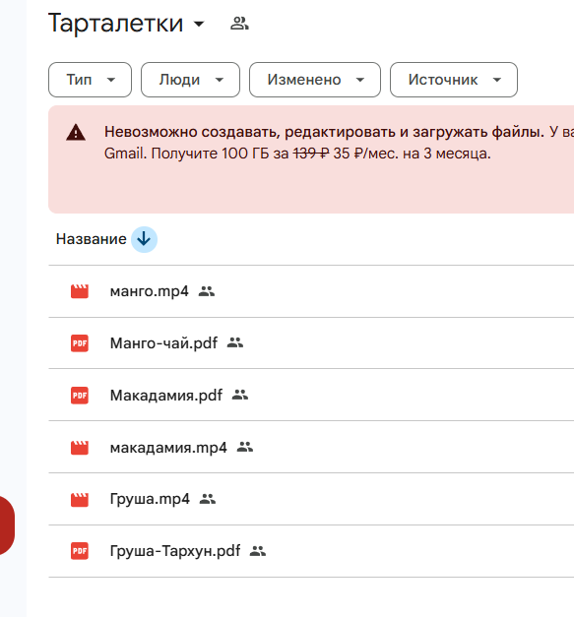
Task: Click the Тарталетки folder title
Action: point(116,24)
